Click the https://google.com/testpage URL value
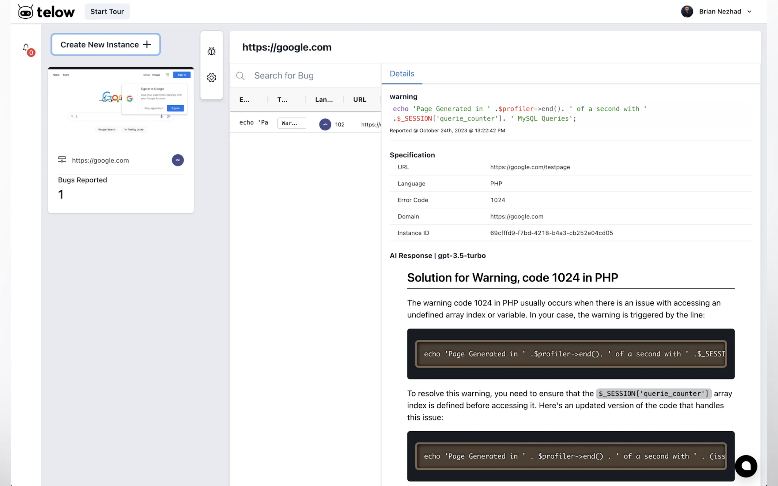This screenshot has height=486, width=778. tap(530, 167)
